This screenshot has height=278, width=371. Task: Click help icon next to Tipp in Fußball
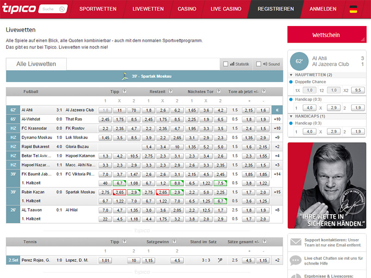click(124, 91)
